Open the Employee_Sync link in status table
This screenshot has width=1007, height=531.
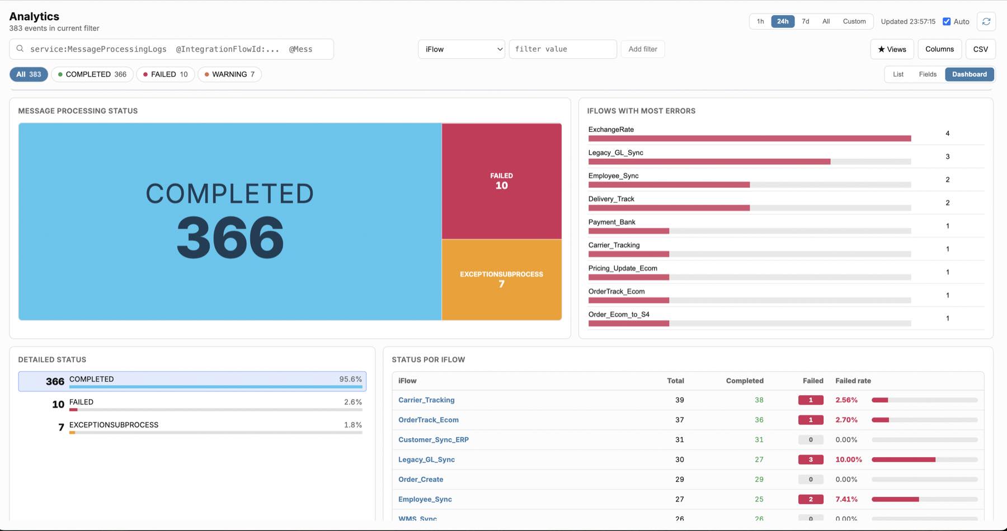425,499
